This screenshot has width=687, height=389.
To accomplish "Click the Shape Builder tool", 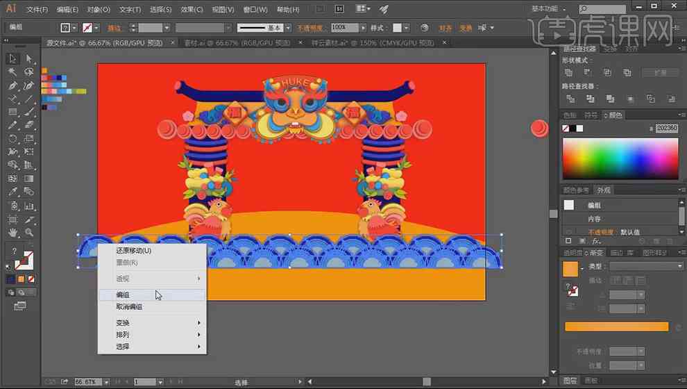I will (12, 165).
